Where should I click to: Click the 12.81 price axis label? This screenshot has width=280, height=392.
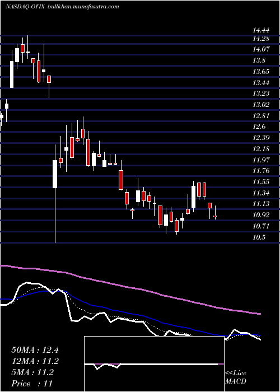261,116
